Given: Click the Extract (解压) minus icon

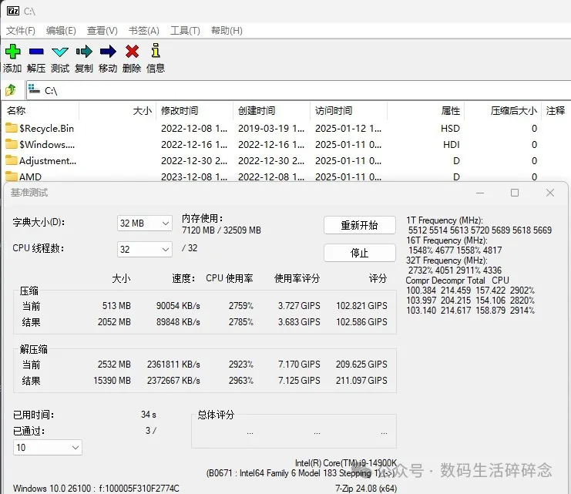Looking at the screenshot, I should (36, 52).
